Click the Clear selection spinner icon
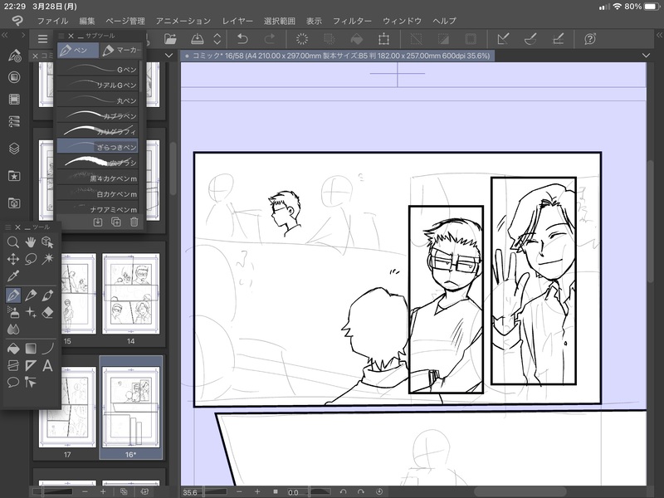This screenshot has height=498, width=664. (x=302, y=39)
